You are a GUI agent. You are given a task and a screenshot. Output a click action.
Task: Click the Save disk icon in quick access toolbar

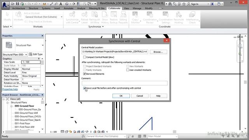click(18, 3)
